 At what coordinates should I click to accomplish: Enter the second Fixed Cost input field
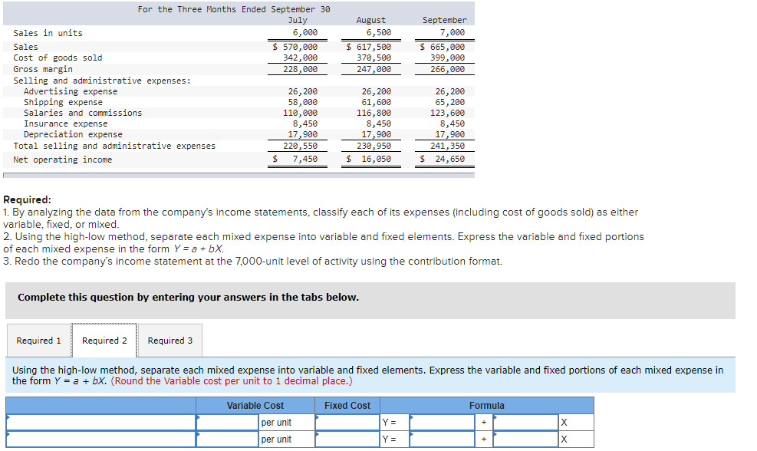point(345,439)
